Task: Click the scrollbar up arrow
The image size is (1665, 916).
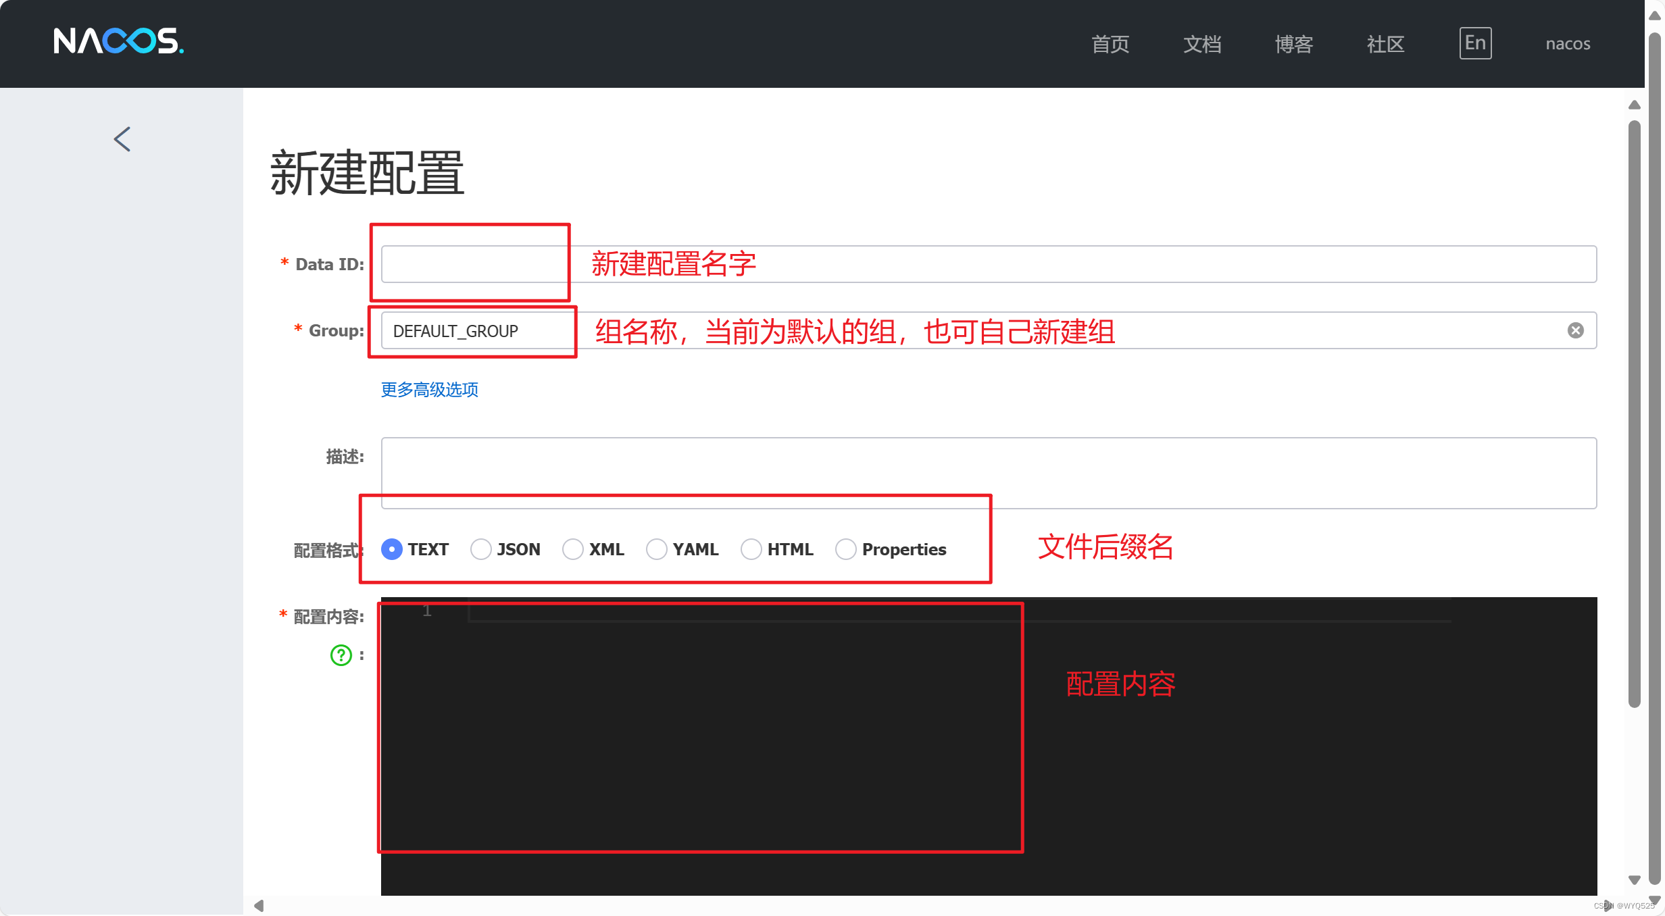Action: tap(1635, 104)
